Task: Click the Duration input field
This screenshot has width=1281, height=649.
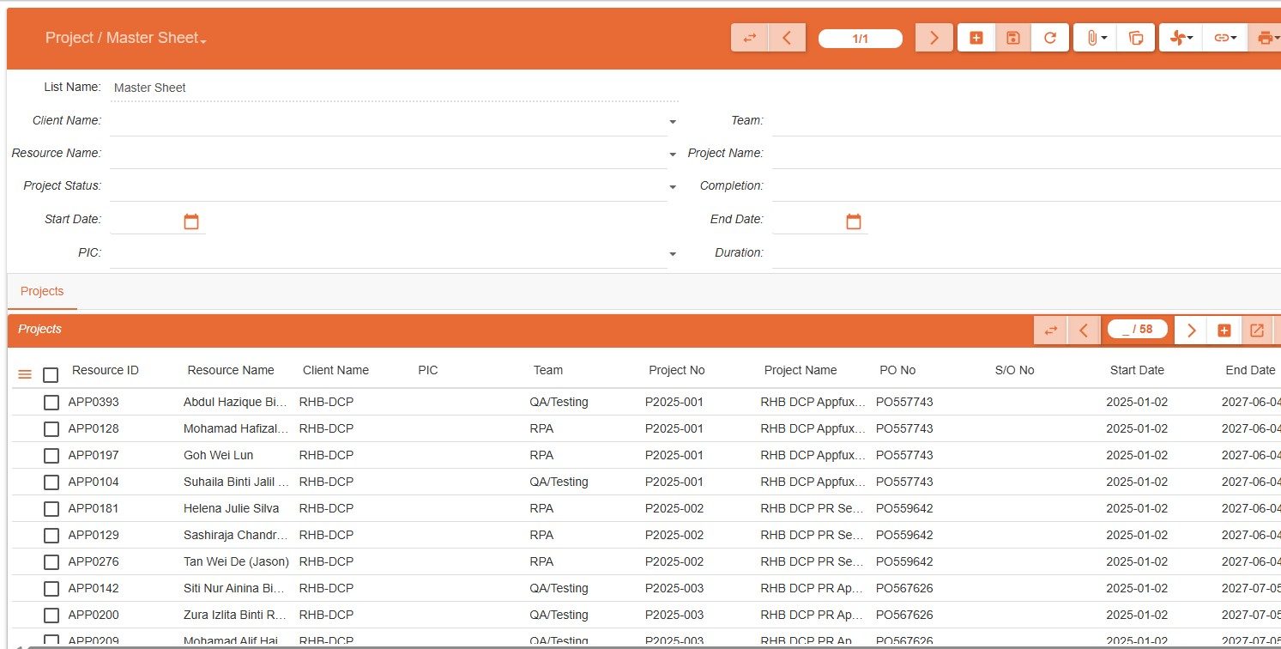Action: 1026,253
